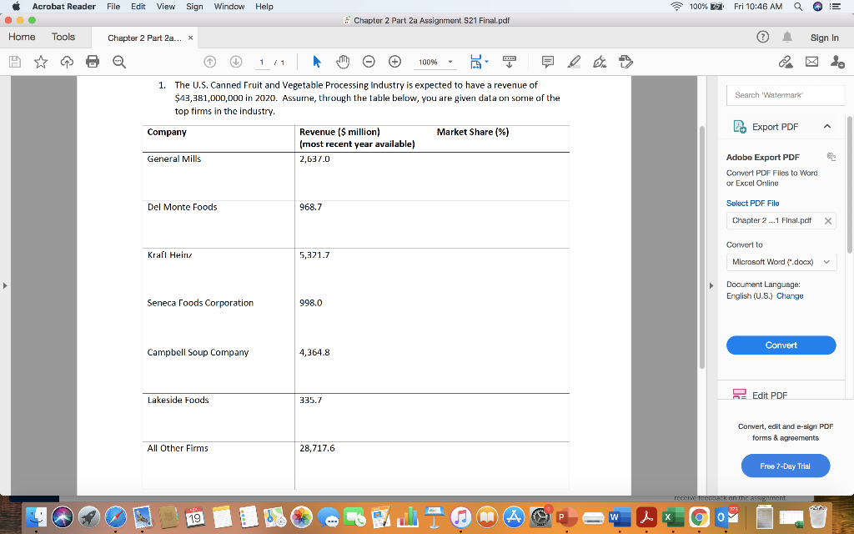Click the 'Search Watermark' input field

tap(785, 95)
